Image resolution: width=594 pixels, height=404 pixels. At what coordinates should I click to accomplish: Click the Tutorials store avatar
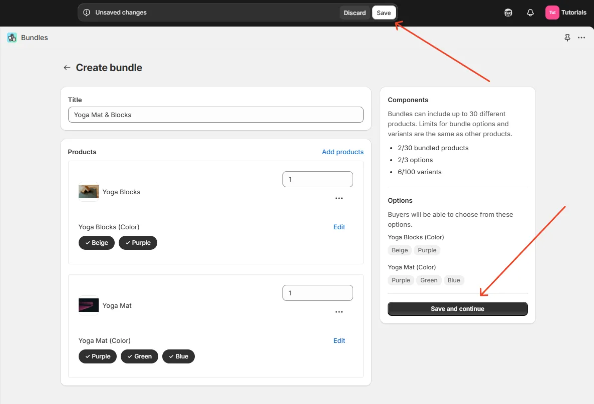552,13
